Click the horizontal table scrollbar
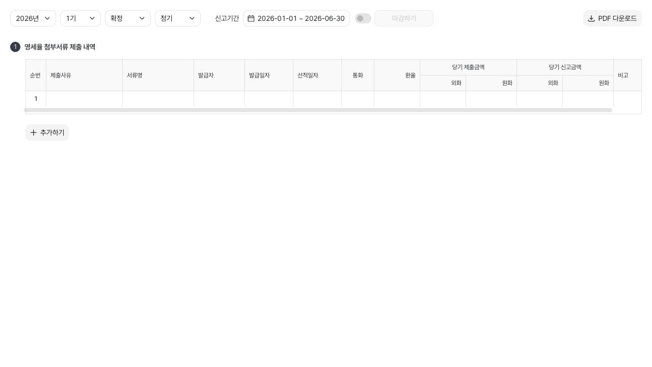Viewport: 652px width, 367px height. click(318, 110)
